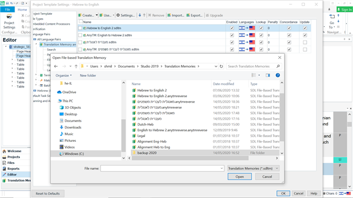Toggle the preview pane icon
The width and height of the screenshot is (353, 198).
pos(268,75)
